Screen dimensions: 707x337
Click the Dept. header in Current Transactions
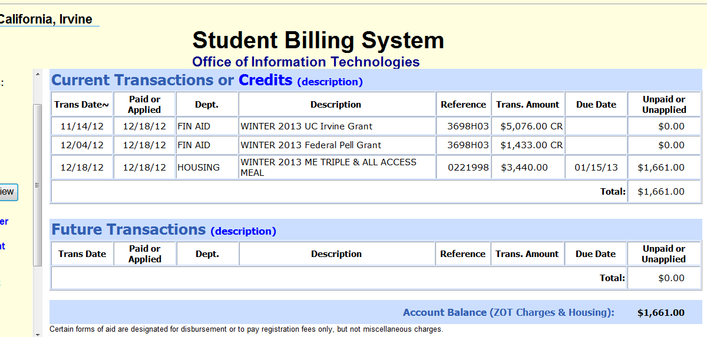[x=207, y=105]
